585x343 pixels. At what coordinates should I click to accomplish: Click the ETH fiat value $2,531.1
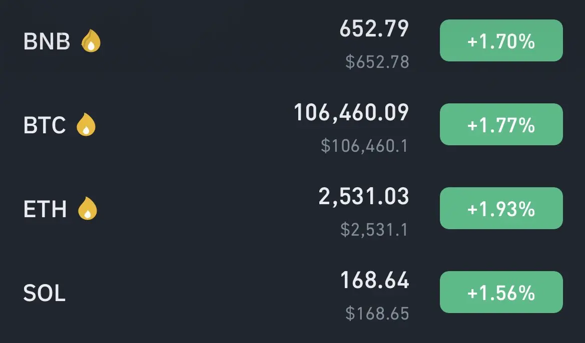tap(374, 229)
